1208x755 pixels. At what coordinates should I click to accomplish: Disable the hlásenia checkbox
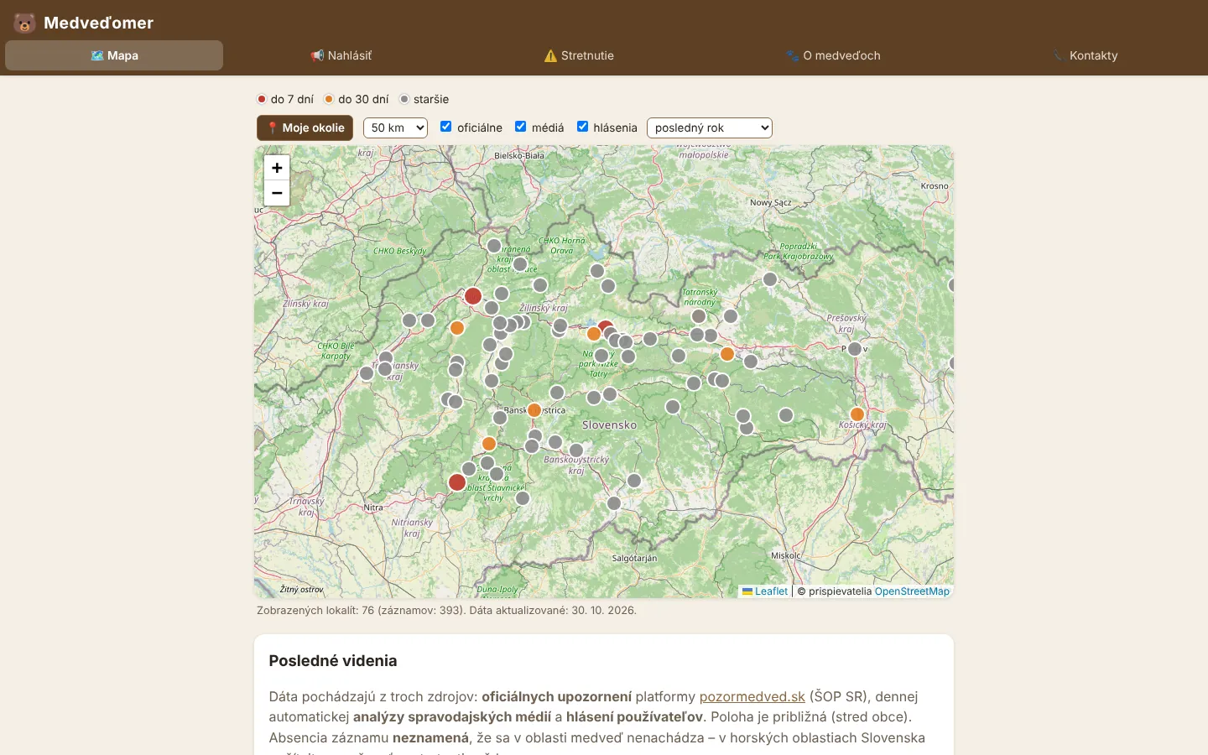582,127
